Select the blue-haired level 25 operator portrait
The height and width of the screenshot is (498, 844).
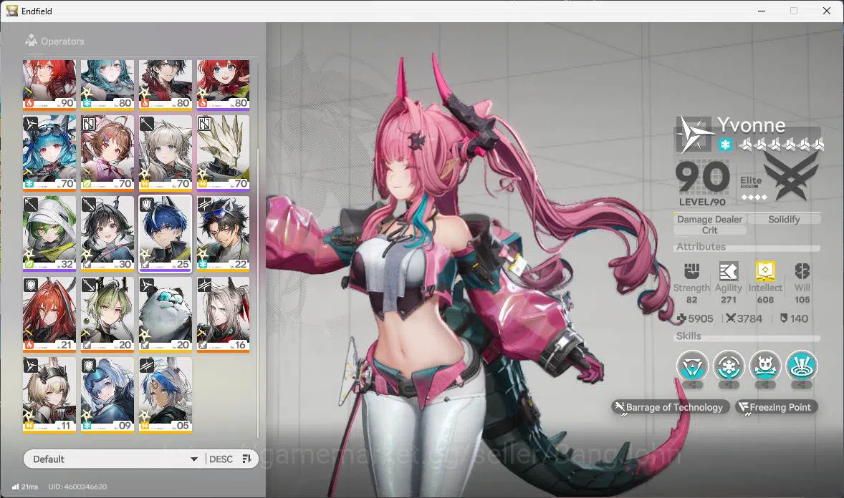(166, 233)
